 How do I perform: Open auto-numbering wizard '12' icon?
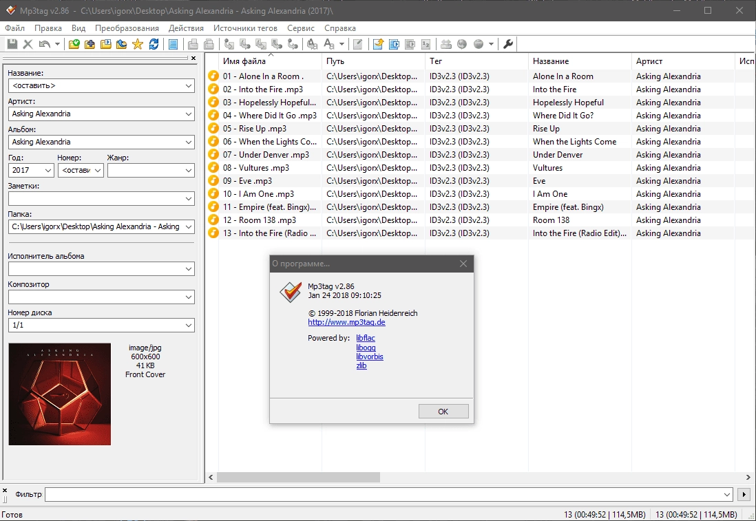(426, 44)
